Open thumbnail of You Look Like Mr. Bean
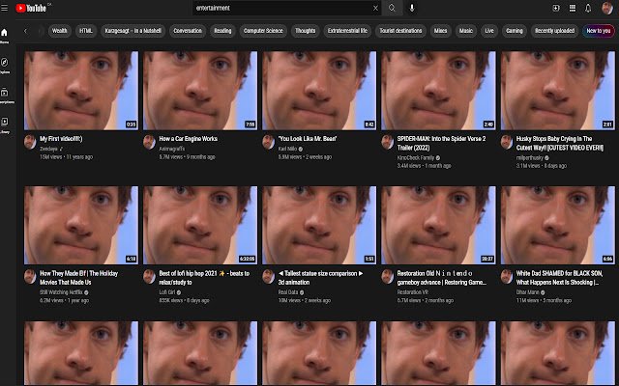619x386 pixels. click(319, 91)
